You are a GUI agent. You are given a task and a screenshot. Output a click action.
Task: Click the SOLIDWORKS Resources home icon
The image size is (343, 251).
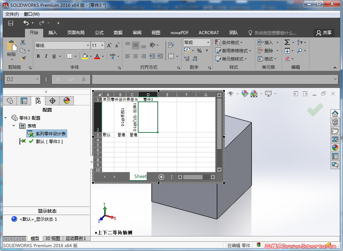pyautogui.click(x=335, y=114)
